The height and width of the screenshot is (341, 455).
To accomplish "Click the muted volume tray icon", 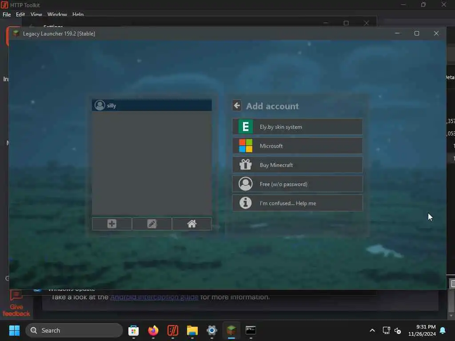I will tap(398, 330).
